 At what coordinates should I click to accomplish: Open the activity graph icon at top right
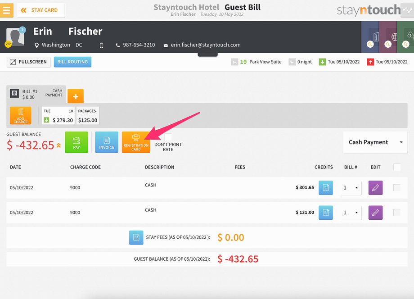coord(407,10)
